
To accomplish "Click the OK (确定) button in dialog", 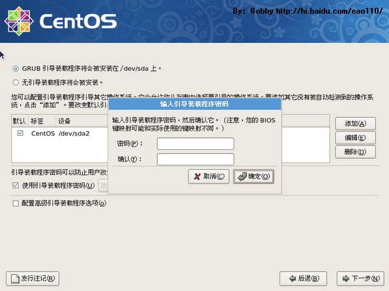I will coord(253,176).
